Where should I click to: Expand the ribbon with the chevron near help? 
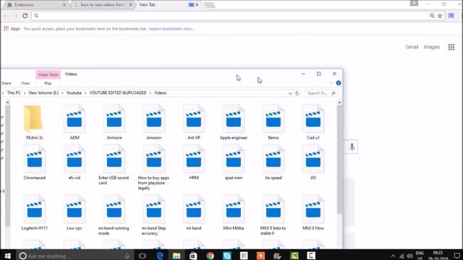click(331, 83)
